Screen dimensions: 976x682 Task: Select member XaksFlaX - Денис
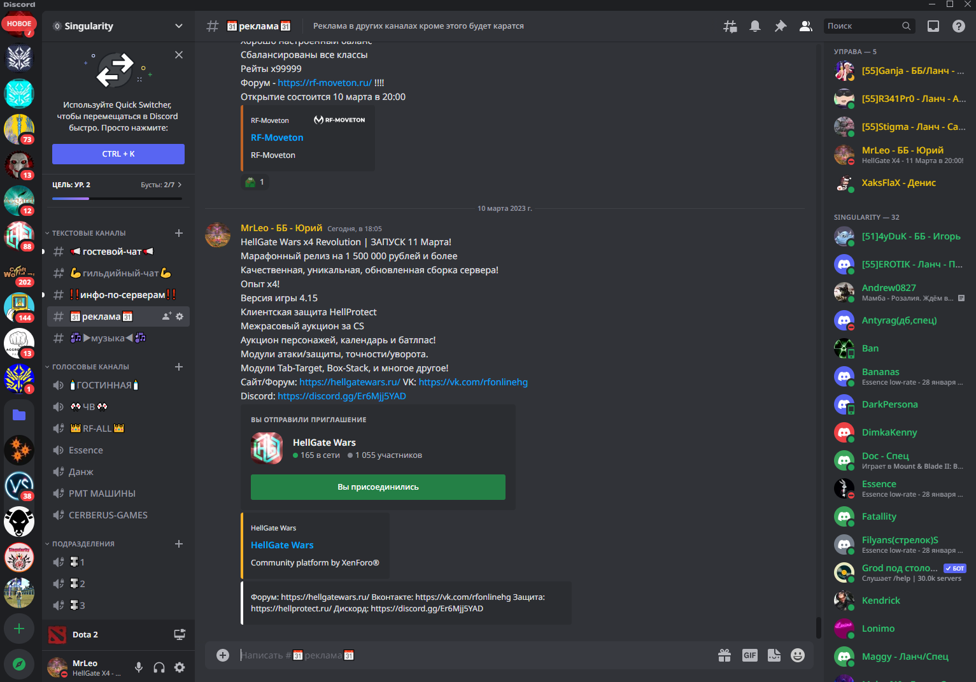tap(900, 183)
